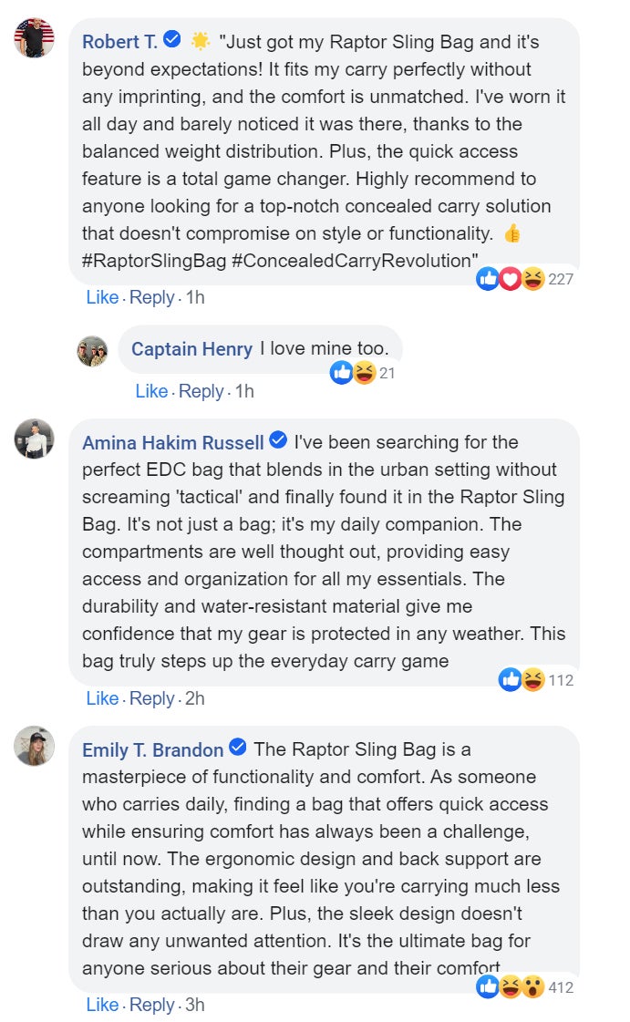The width and height of the screenshot is (630, 1022).
Task: Reply to Amina Hakim Russell's comment
Action: (151, 698)
